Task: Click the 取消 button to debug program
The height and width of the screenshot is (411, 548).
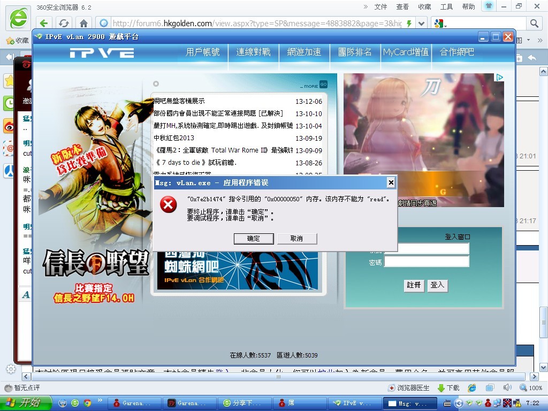Action: click(x=296, y=239)
